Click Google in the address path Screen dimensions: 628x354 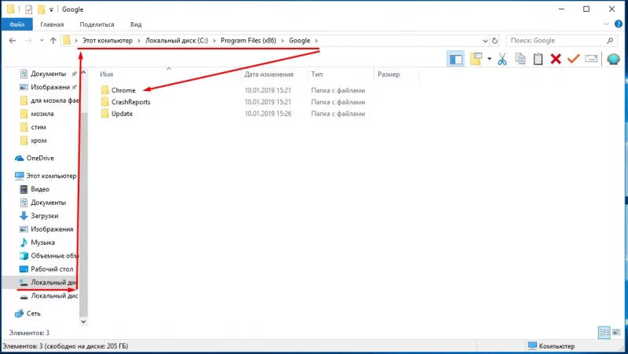[x=300, y=41]
